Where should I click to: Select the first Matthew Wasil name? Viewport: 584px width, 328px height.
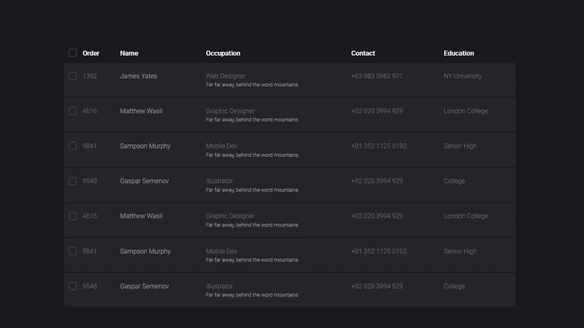pyautogui.click(x=141, y=111)
